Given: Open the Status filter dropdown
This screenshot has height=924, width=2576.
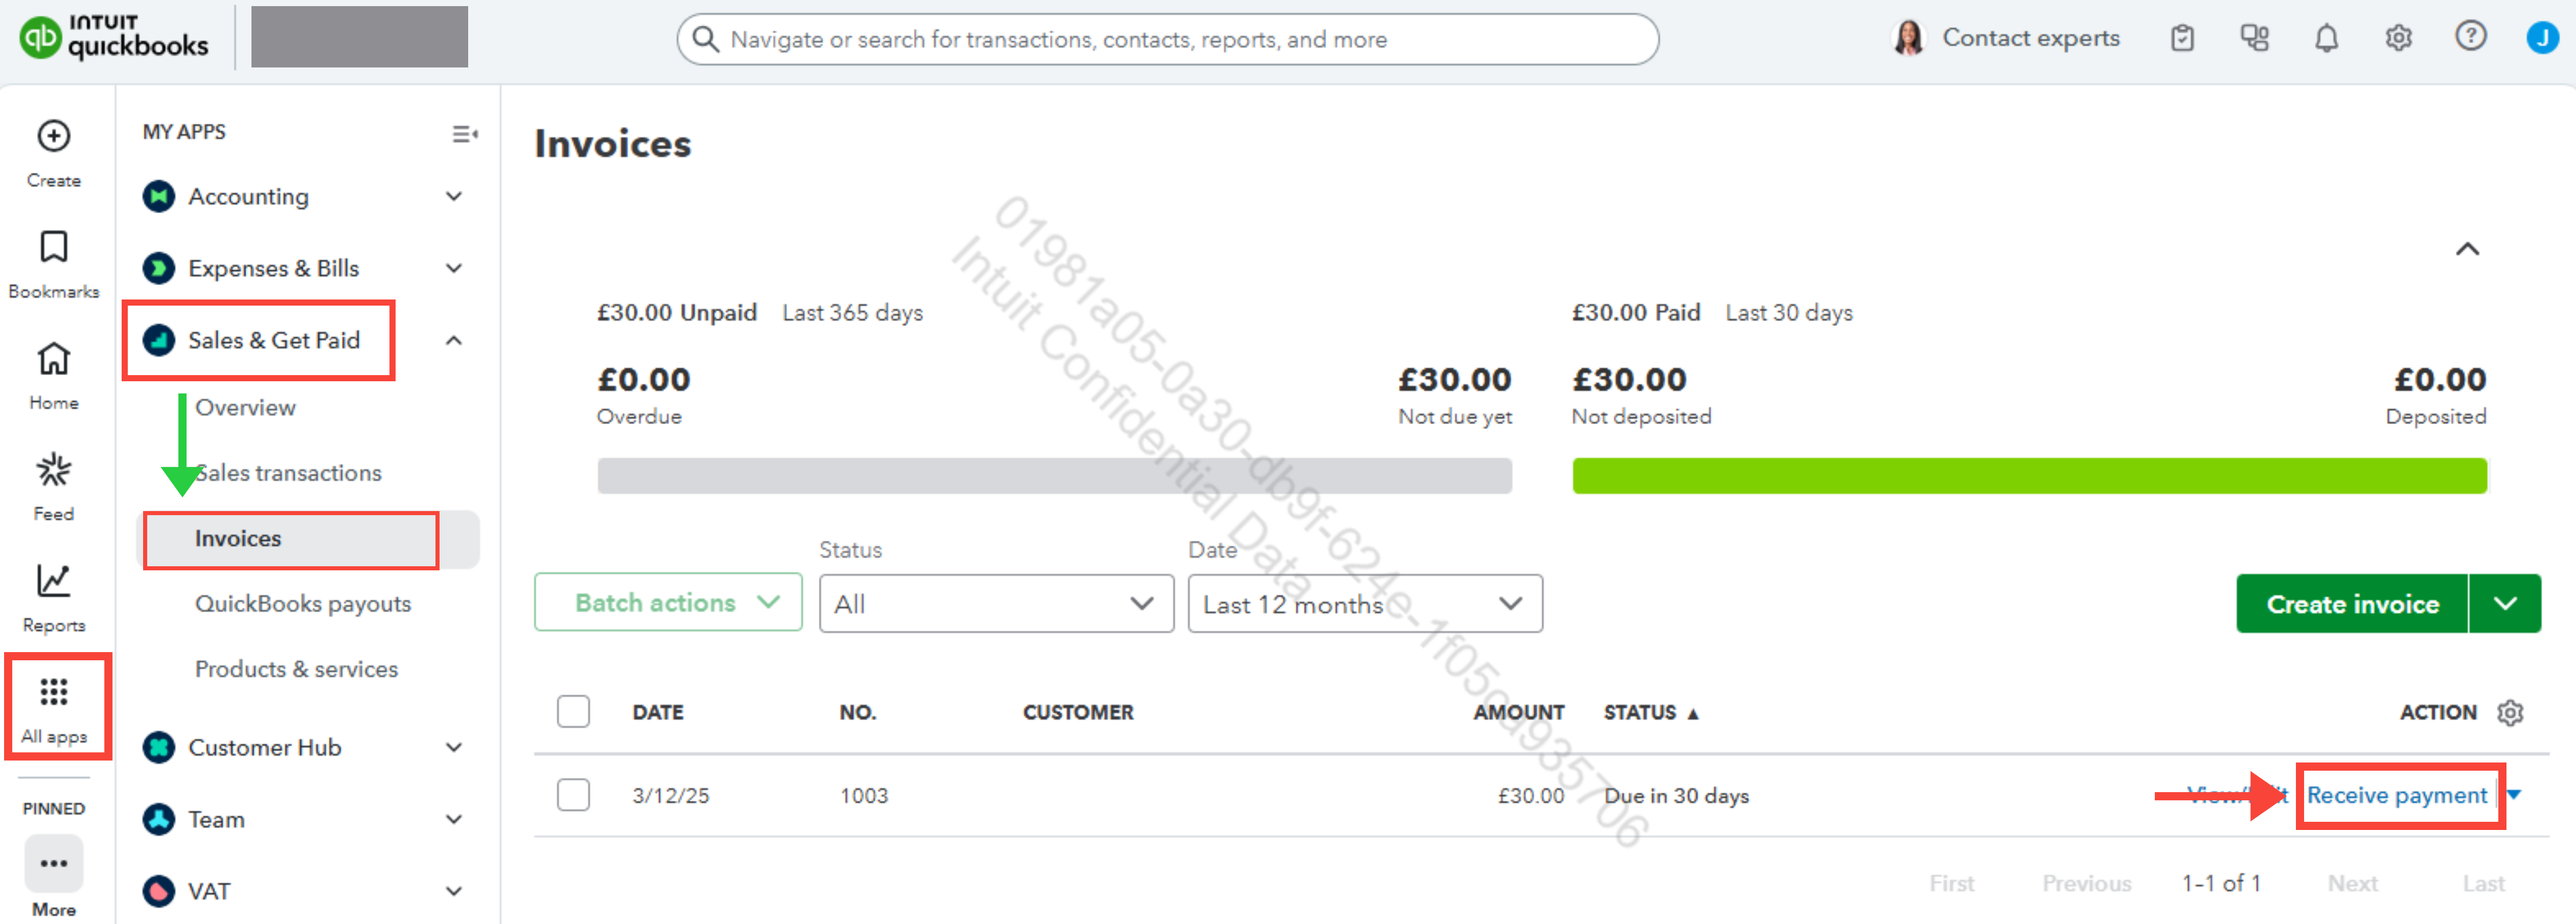Looking at the screenshot, I should coord(995,604).
